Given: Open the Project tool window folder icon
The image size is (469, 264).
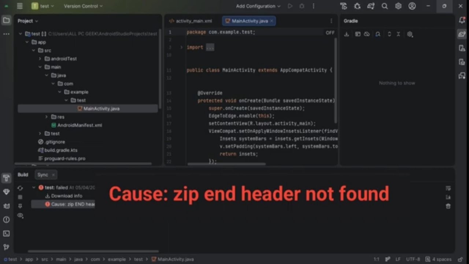Looking at the screenshot, I should 6,21.
